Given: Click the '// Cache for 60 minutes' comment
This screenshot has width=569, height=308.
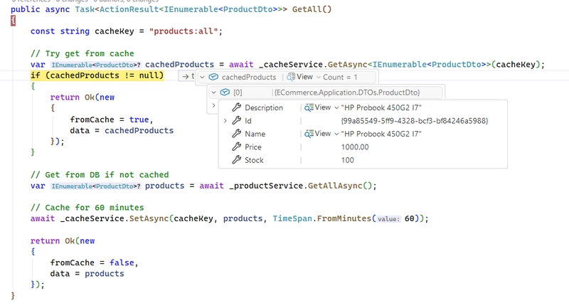Looking at the screenshot, I should pos(87,207).
